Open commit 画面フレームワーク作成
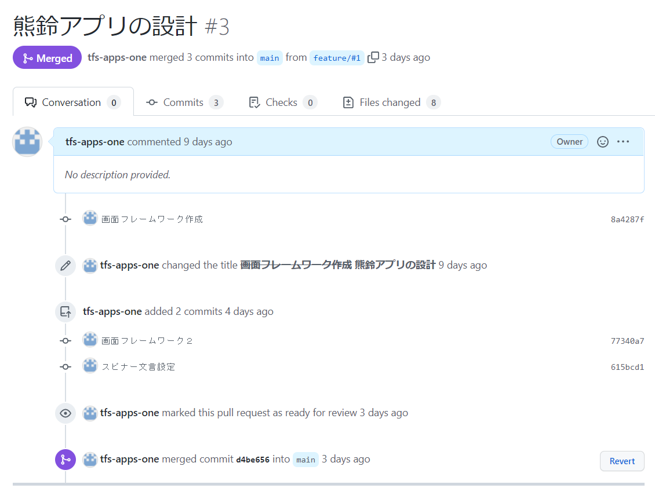The height and width of the screenshot is (492, 655). (x=152, y=219)
